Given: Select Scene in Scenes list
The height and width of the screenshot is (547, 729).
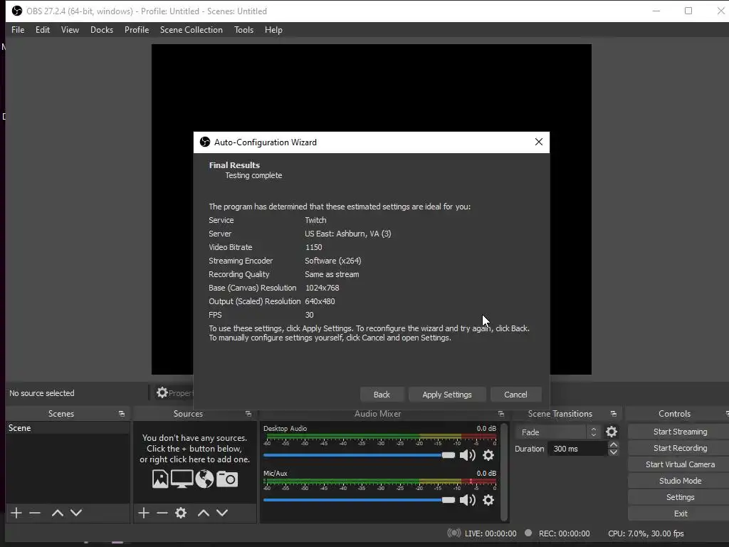Looking at the screenshot, I should [68, 428].
